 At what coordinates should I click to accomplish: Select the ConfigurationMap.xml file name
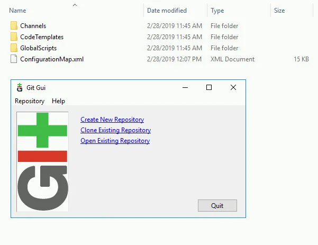(52, 59)
